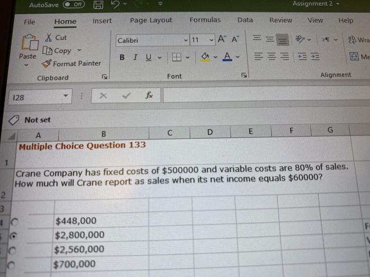Image resolution: width=370 pixels, height=277 pixels.
Task: Open the Help tab
Action: pos(346,21)
